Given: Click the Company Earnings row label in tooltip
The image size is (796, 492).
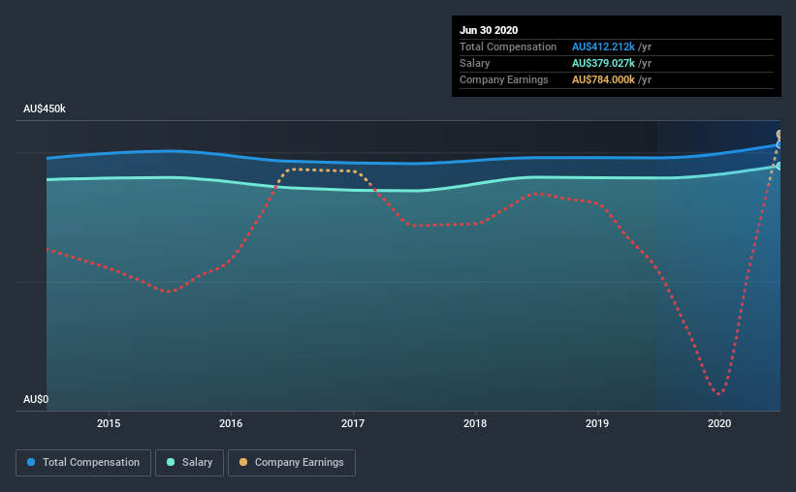Looking at the screenshot, I should (503, 79).
